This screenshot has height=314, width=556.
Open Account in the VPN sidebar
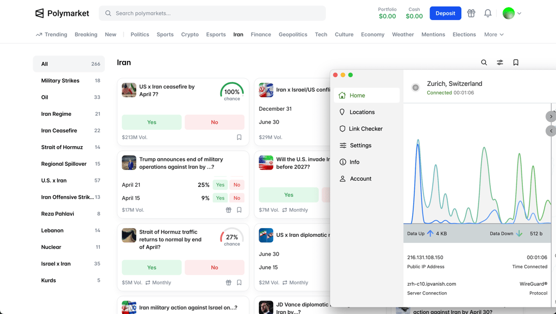[367, 179]
